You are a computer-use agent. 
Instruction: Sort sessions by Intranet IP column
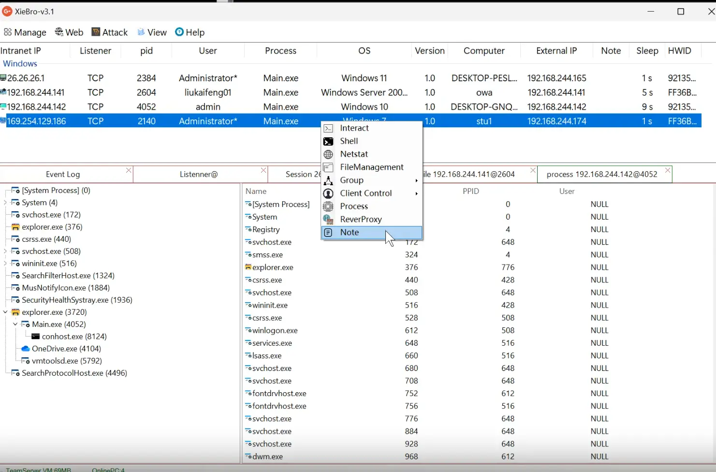pyautogui.click(x=20, y=51)
